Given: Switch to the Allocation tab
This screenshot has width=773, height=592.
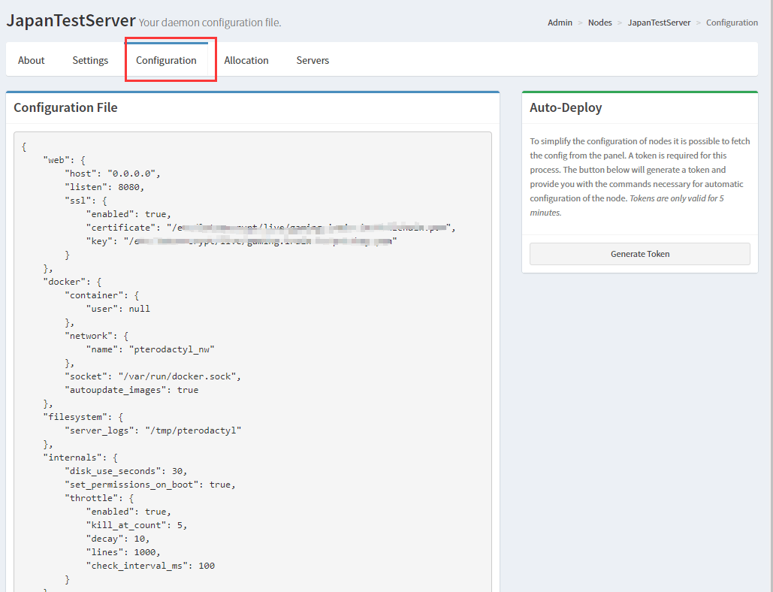Looking at the screenshot, I should pyautogui.click(x=246, y=60).
